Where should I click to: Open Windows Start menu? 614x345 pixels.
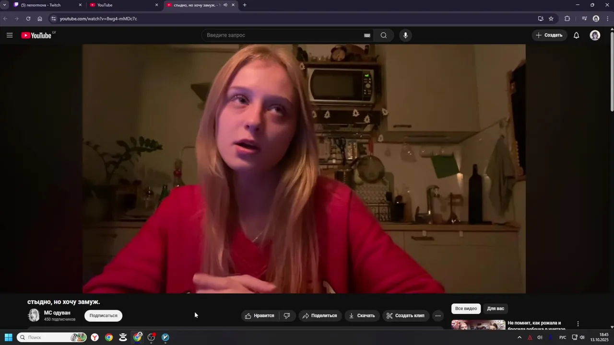9,337
